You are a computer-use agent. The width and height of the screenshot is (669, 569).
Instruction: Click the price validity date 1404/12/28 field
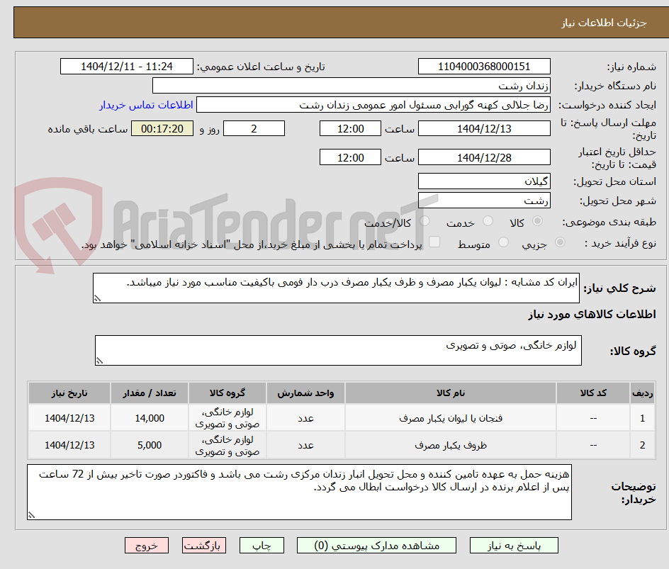(x=484, y=157)
